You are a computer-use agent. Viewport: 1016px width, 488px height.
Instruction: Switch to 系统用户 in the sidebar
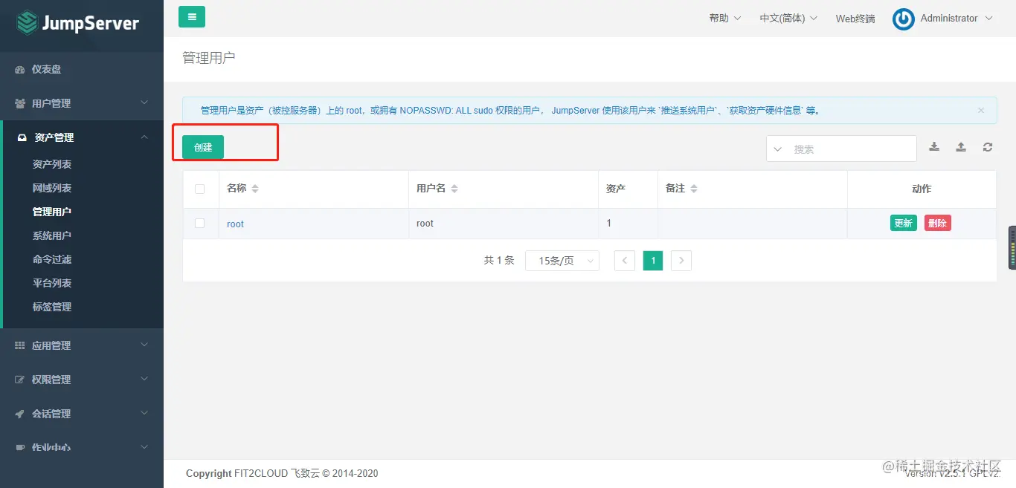[x=51, y=235]
